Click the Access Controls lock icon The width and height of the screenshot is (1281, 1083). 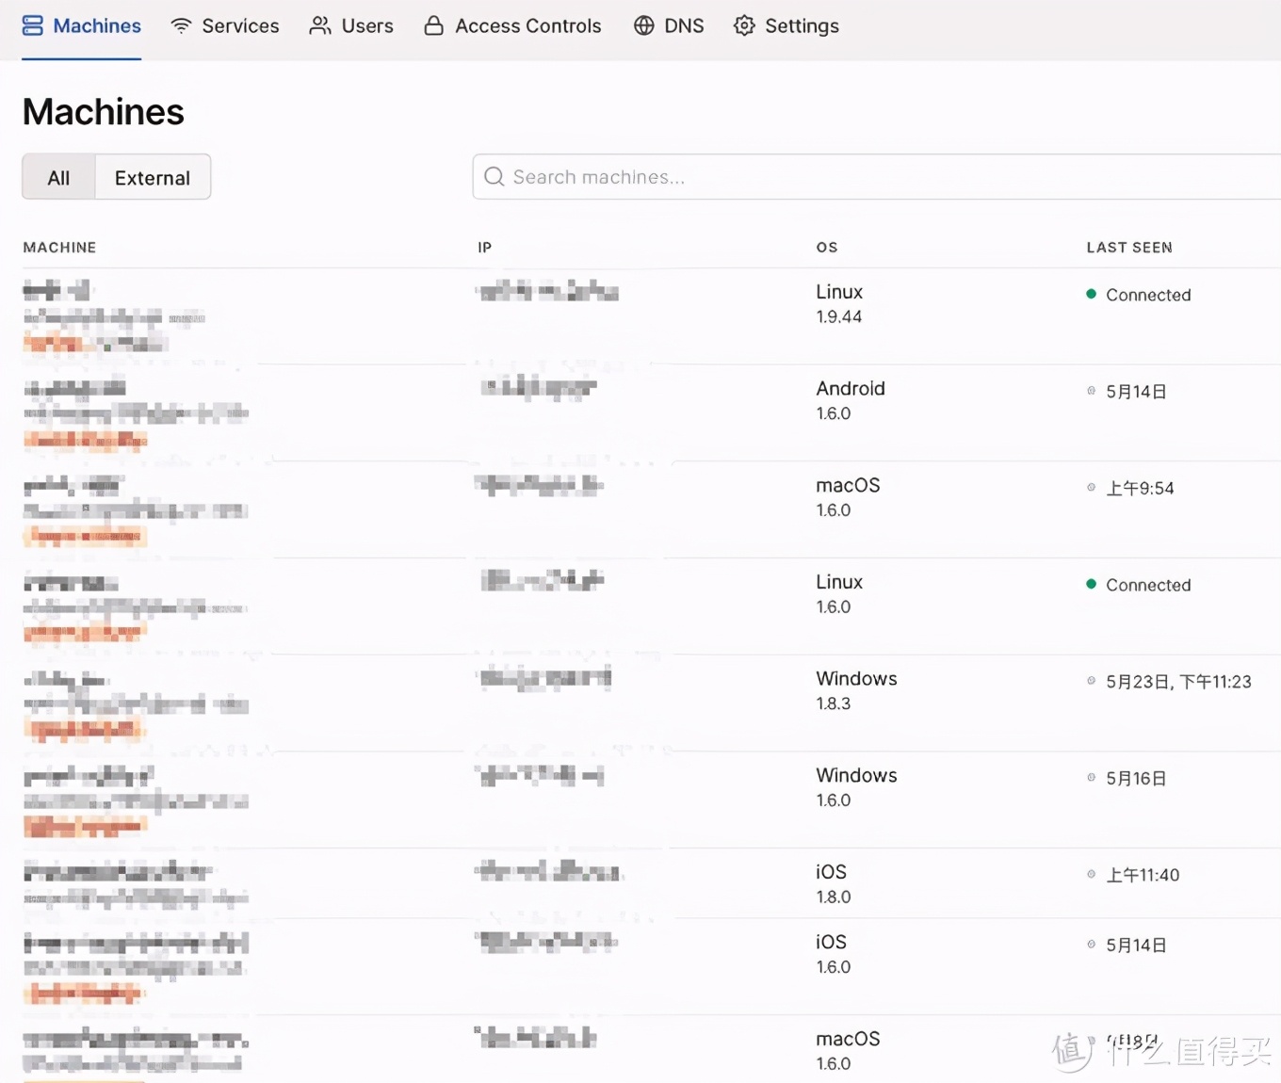coord(433,25)
